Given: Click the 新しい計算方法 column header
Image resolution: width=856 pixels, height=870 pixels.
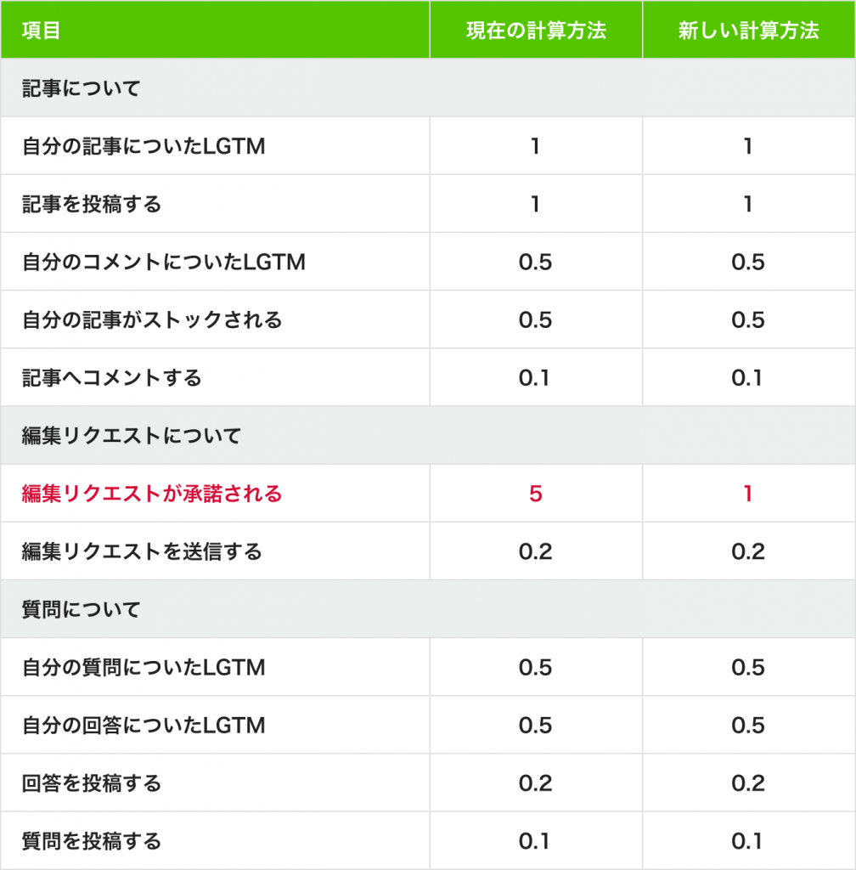Looking at the screenshot, I should (748, 31).
